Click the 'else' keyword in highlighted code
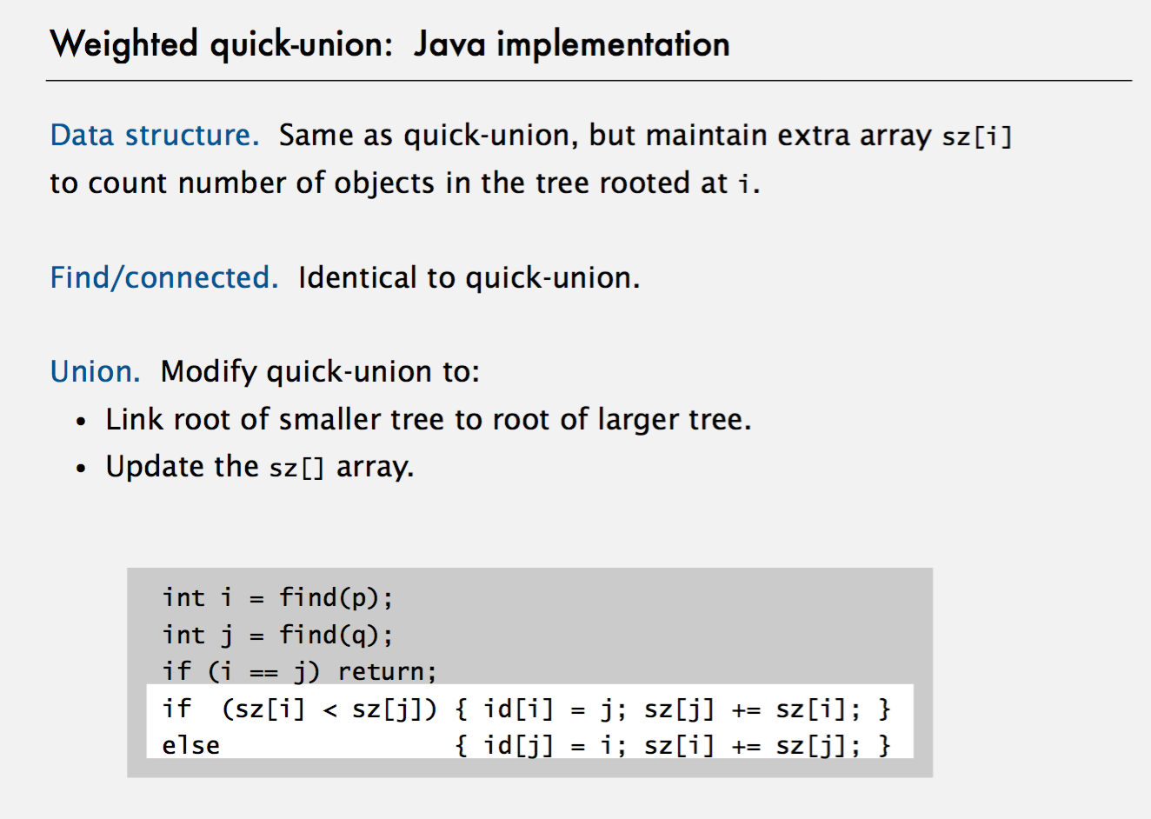 190,746
